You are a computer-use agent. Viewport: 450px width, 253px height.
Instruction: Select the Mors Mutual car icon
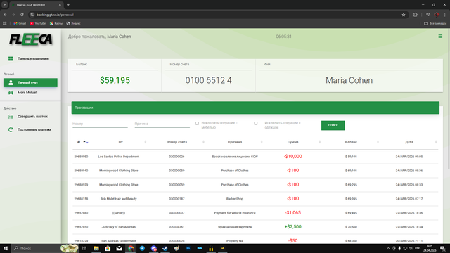[x=11, y=93]
